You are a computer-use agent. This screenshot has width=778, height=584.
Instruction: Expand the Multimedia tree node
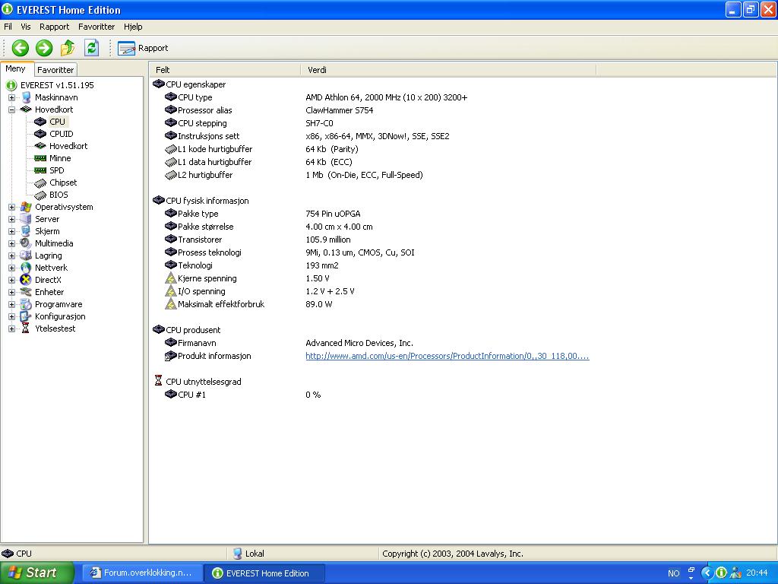[11, 243]
